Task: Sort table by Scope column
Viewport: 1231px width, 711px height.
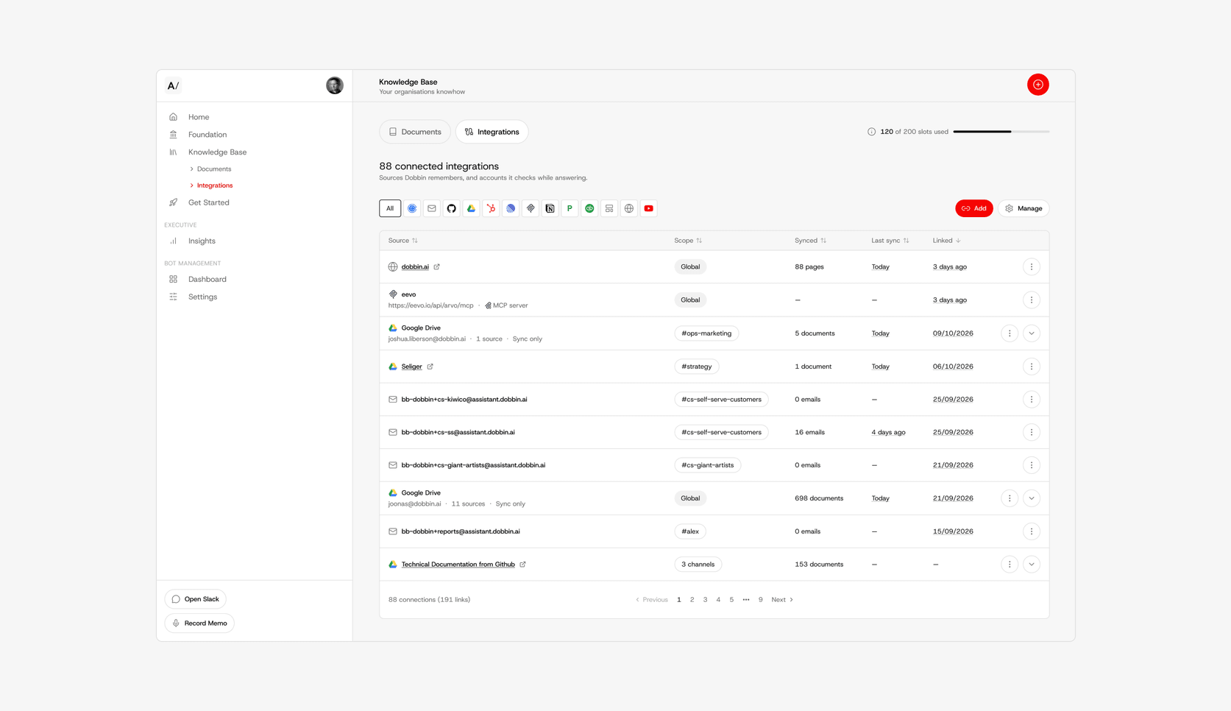Action: pos(688,241)
